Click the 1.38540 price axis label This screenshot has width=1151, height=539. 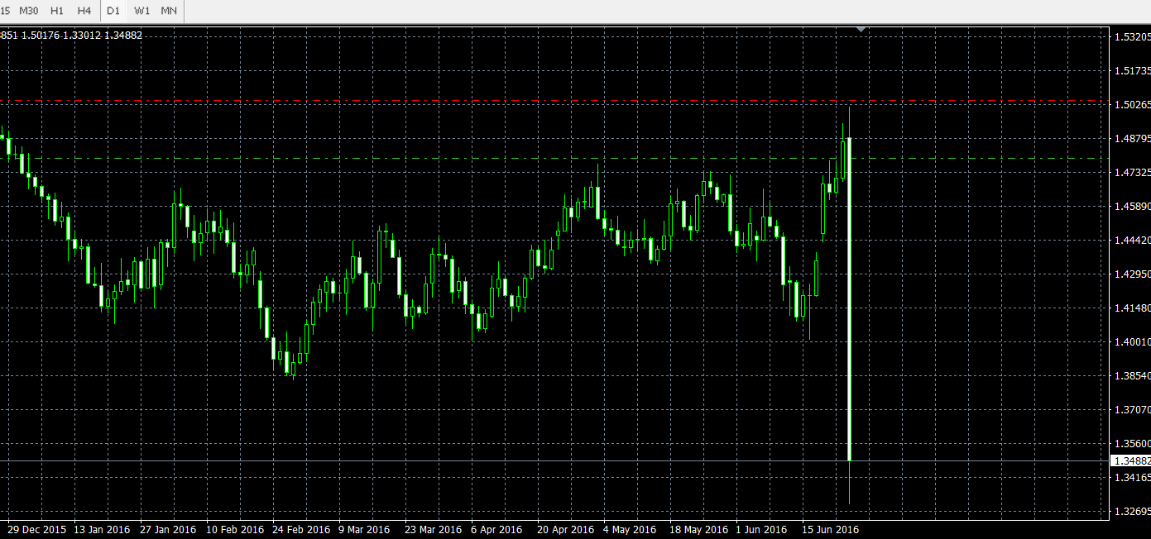coord(1132,376)
